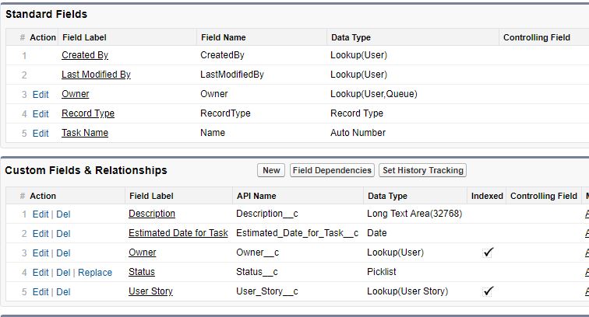Viewport: 589px width, 317px height.
Task: Edit the User Story lookup field
Action: [41, 292]
